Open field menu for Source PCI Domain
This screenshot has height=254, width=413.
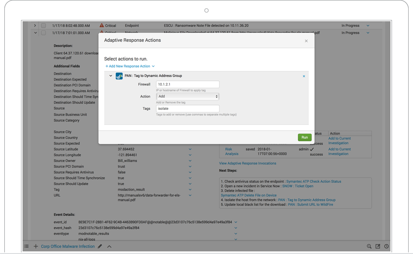coord(190,167)
